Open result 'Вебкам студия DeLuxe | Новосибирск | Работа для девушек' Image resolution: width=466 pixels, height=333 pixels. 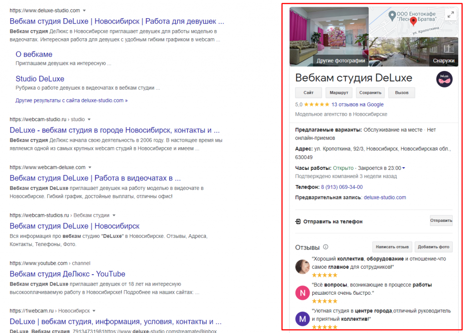pos(117,21)
